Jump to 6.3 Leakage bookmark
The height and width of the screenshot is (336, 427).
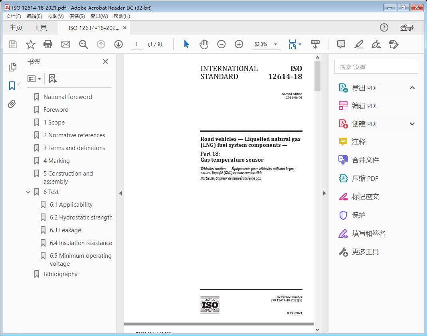(x=65, y=230)
